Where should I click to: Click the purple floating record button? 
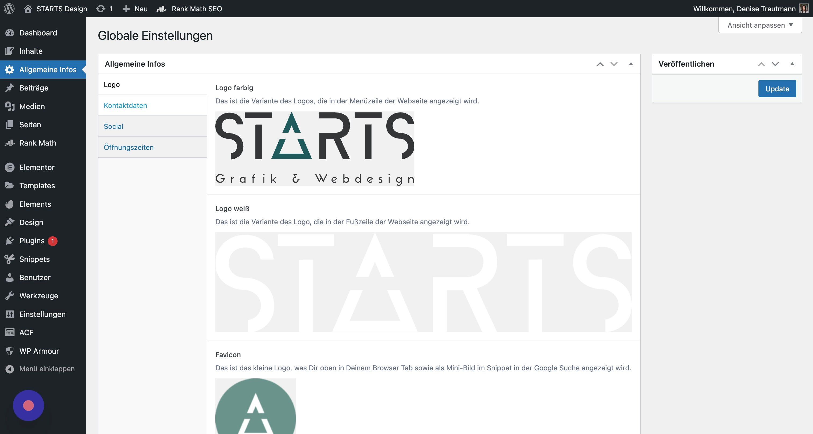(x=28, y=406)
